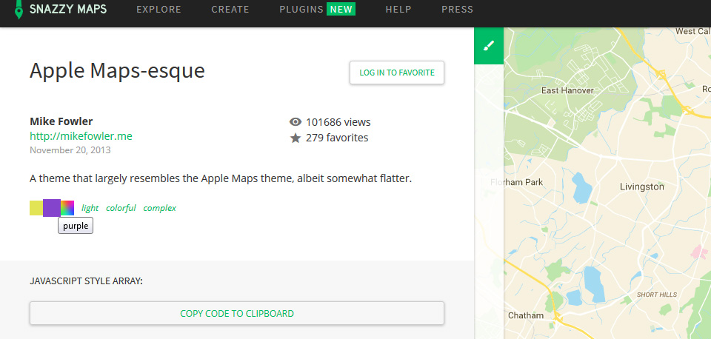Click the November 20, 2013 date
711x339 pixels.
70,150
